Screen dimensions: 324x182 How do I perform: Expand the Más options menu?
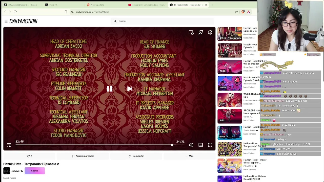190,156
